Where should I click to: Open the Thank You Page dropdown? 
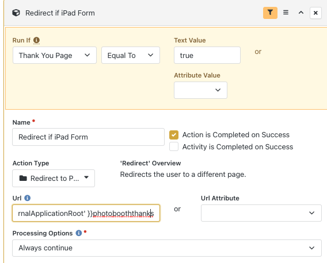pos(55,55)
